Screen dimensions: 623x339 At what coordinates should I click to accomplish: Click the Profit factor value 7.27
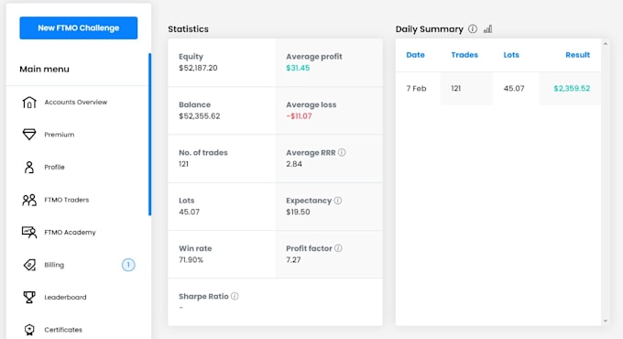293,260
